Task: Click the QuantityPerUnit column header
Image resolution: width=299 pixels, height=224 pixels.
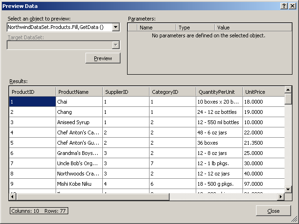Action: click(219, 92)
